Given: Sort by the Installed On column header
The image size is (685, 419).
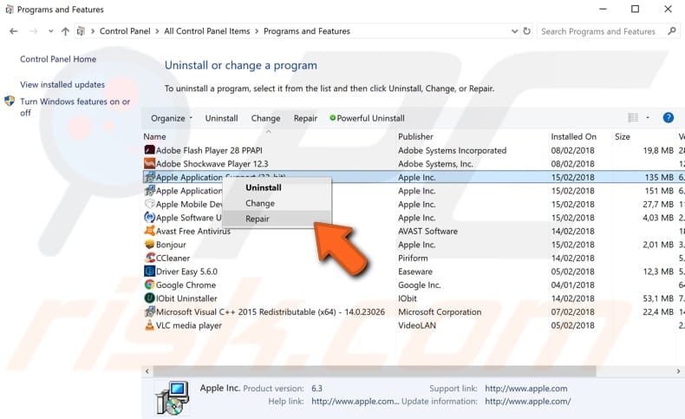Looking at the screenshot, I should [574, 136].
